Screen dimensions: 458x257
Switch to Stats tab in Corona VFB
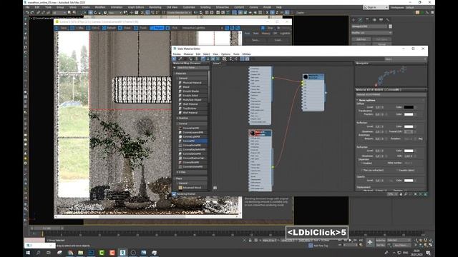pyautogui.click(x=256, y=34)
